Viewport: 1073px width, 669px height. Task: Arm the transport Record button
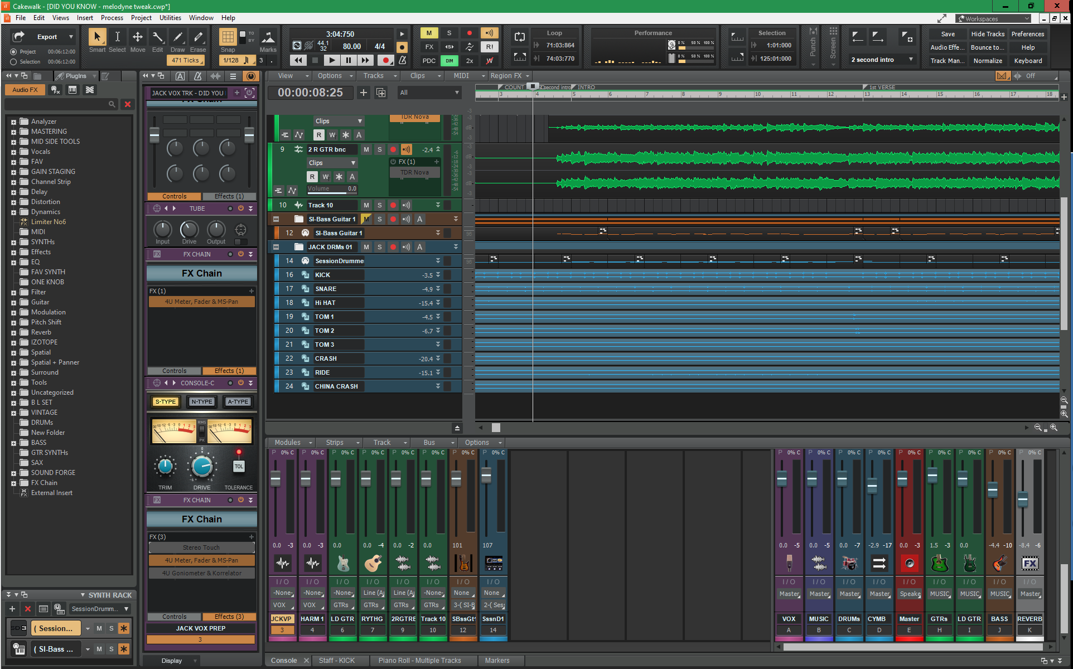click(385, 60)
